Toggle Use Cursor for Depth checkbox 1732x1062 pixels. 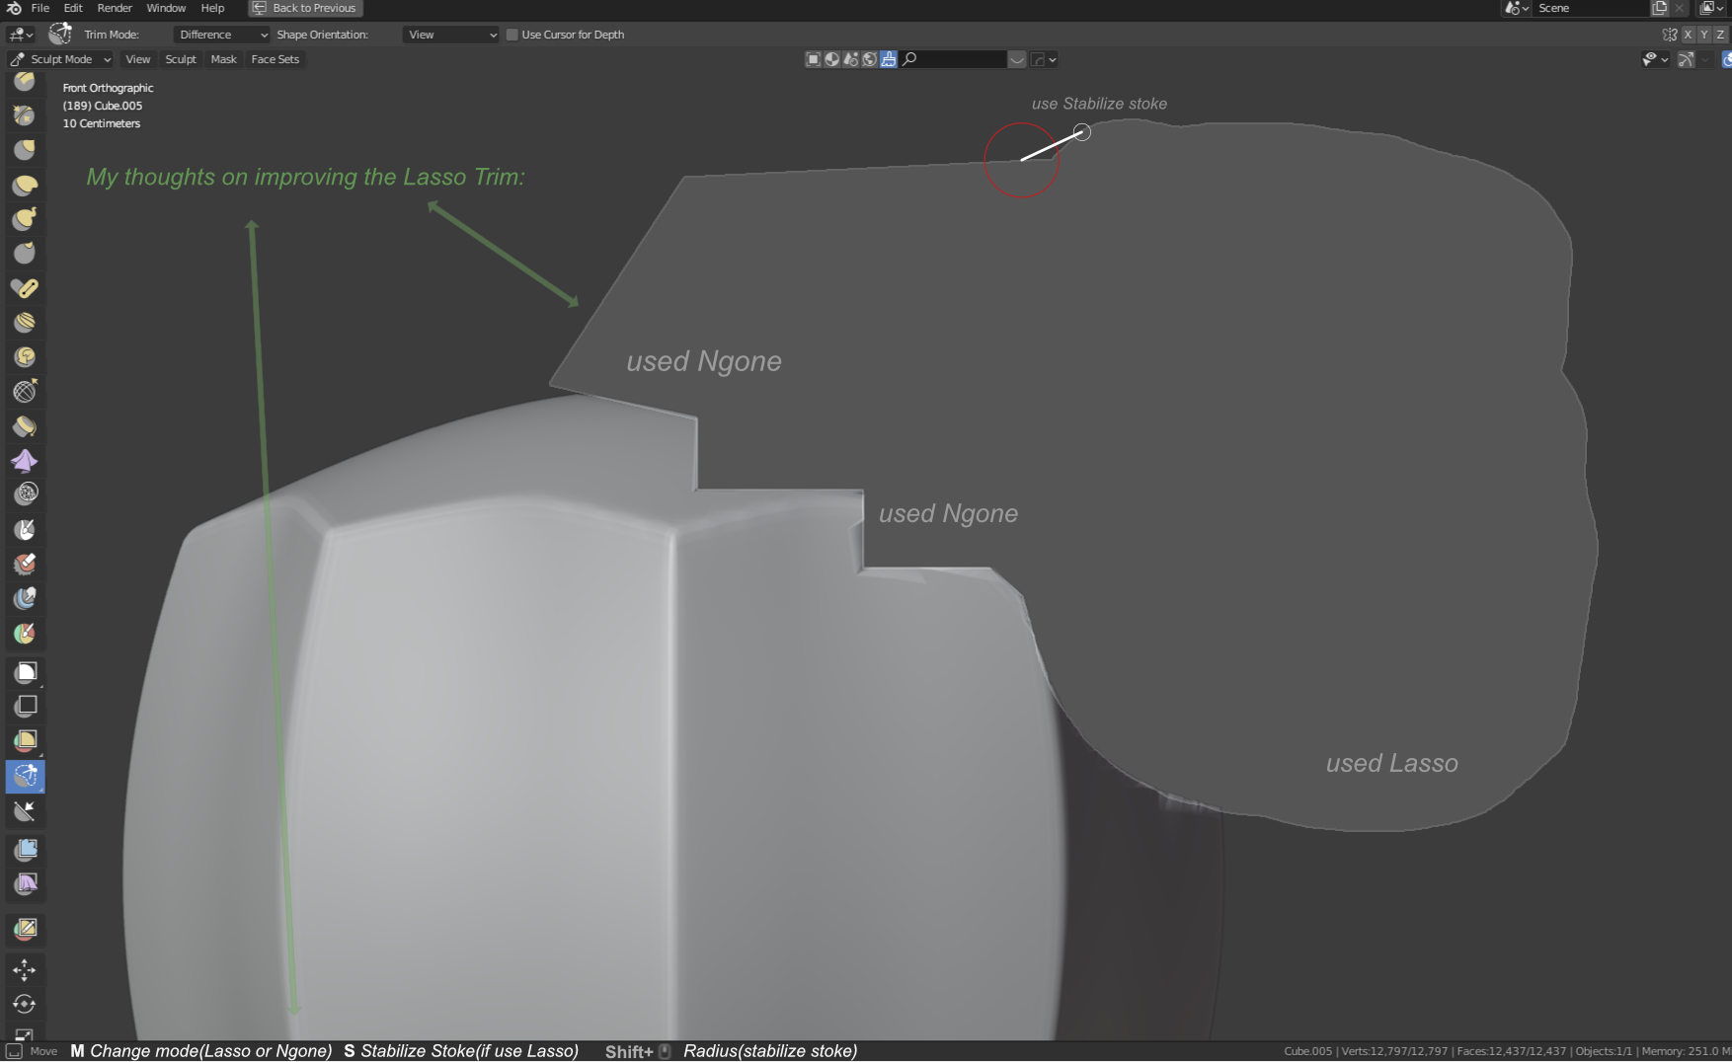[x=512, y=35]
